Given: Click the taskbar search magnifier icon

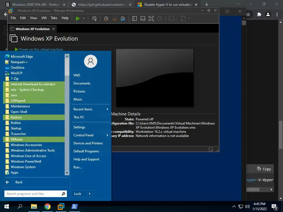Looking at the screenshot, I should (20, 206).
